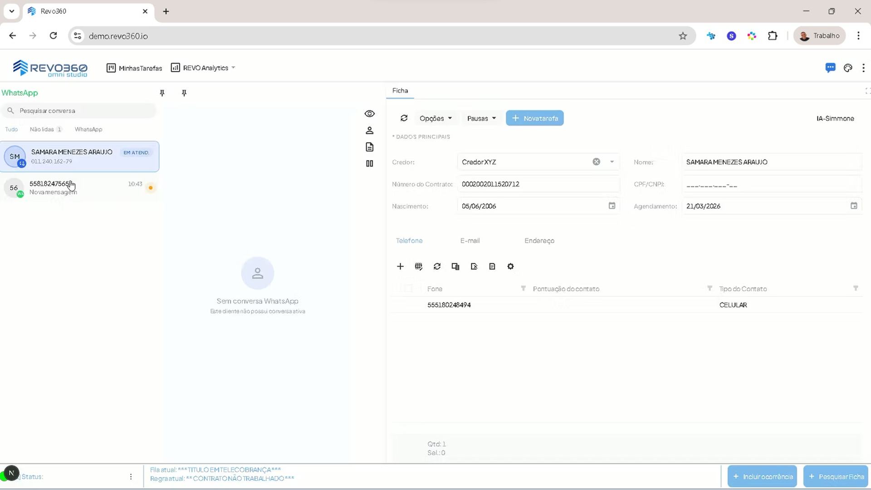Expand the Pausas dropdown

click(x=481, y=118)
